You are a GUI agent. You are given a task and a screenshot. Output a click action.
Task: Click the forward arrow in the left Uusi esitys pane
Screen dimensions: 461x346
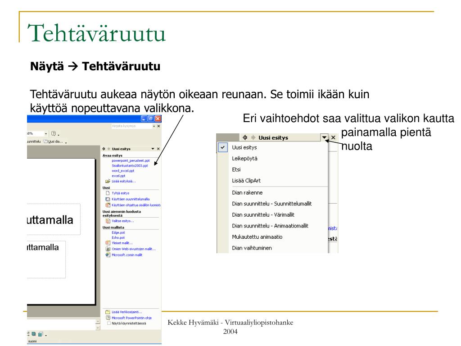[108, 149]
